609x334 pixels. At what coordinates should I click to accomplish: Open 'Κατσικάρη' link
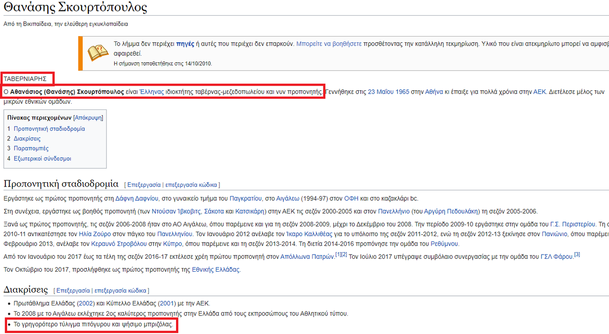pos(250,211)
